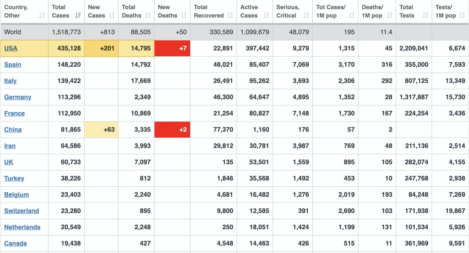
Task: Sort the New Deaths column via its icon
Action: click(x=184, y=16)
